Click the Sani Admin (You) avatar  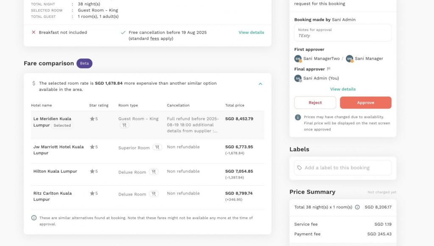298,78
